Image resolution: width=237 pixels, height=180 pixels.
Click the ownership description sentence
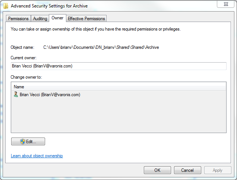[95, 29]
